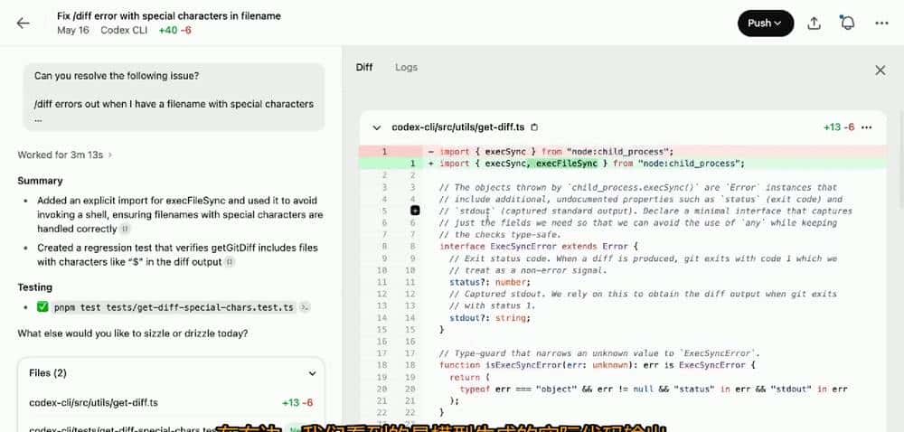Screen dimensions: 904x432
Task: Switch to the Logs tab
Action: point(406,68)
